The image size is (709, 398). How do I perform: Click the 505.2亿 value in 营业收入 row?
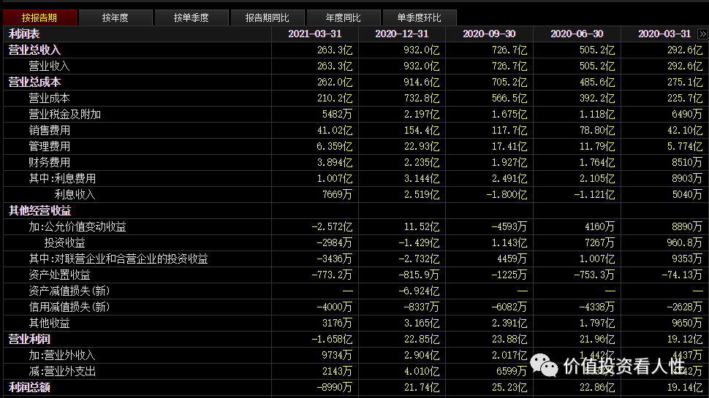[597, 66]
